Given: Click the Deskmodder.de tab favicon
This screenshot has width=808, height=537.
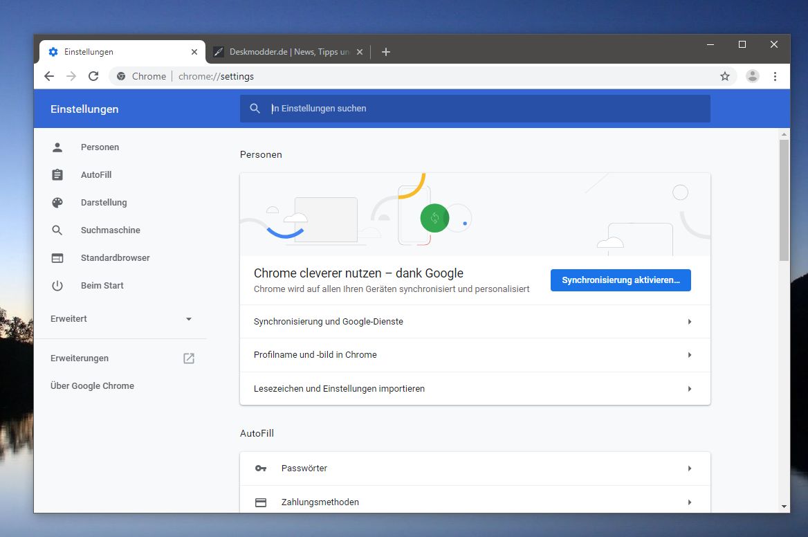Looking at the screenshot, I should coord(219,51).
